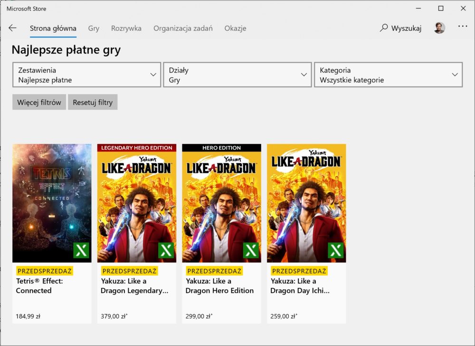The height and width of the screenshot is (346, 475).
Task: Open the Rozrywka tab
Action: (x=126, y=29)
